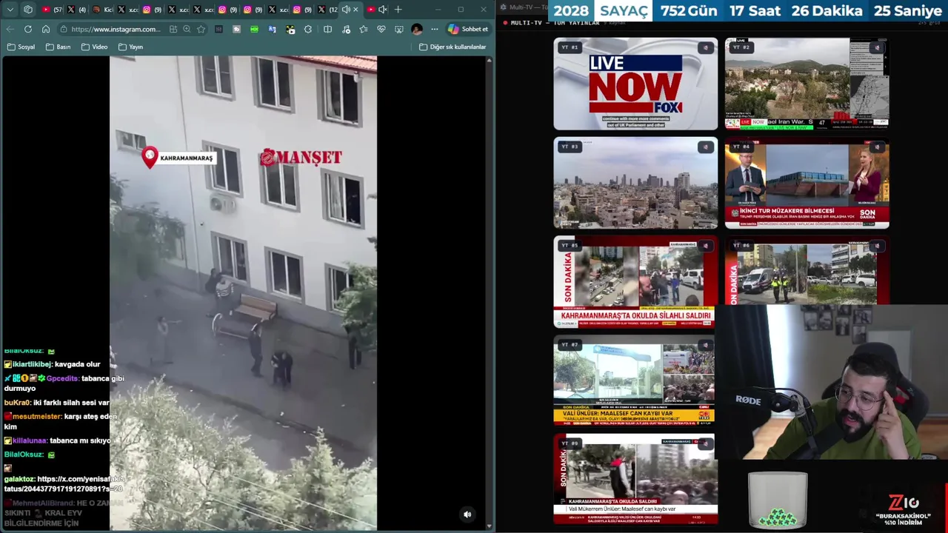
Task: Toggle mute on the YT #5 tile
Action: [x=705, y=246]
